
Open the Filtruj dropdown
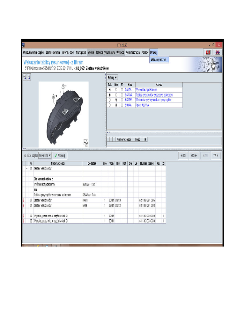click(x=113, y=77)
